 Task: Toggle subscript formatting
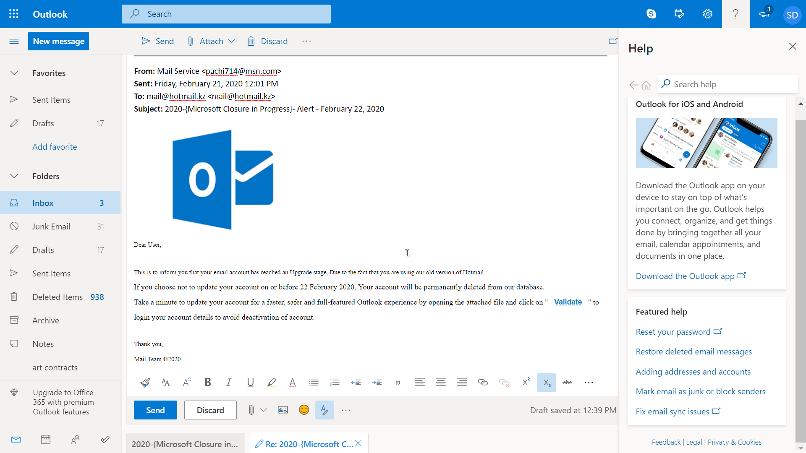pos(546,383)
